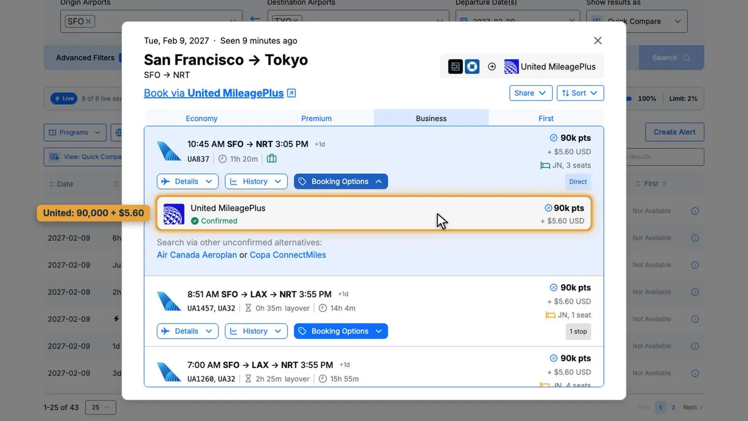This screenshot has height=421, width=748.
Task: Click the luggage icon on UA837 flight
Action: click(272, 159)
